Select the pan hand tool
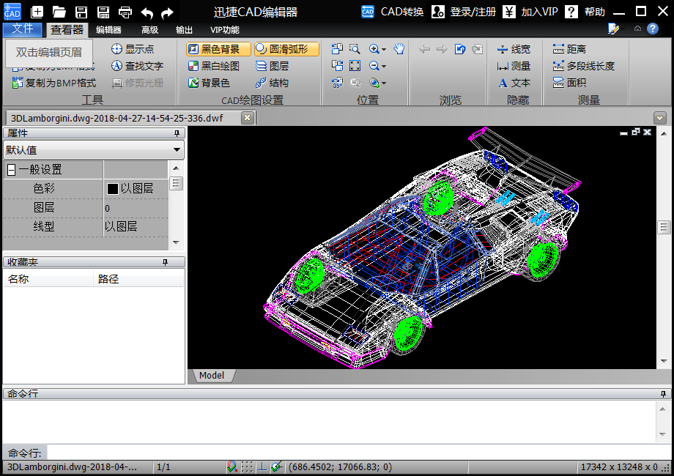Image resolution: width=674 pixels, height=476 pixels. click(399, 49)
